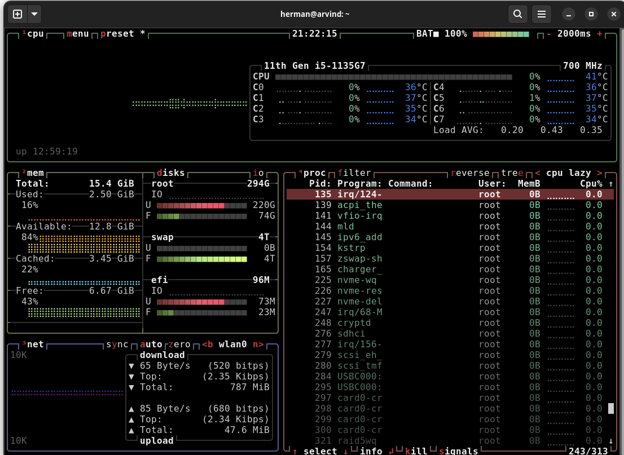Image resolution: width=624 pixels, height=455 pixels.
Task: Decrease update interval with minus sign
Action: pyautogui.click(x=549, y=34)
